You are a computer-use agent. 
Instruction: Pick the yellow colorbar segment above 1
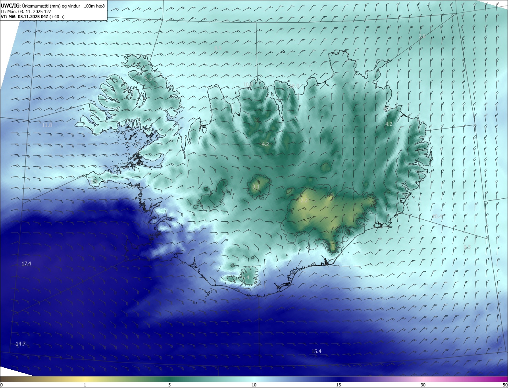(85, 379)
